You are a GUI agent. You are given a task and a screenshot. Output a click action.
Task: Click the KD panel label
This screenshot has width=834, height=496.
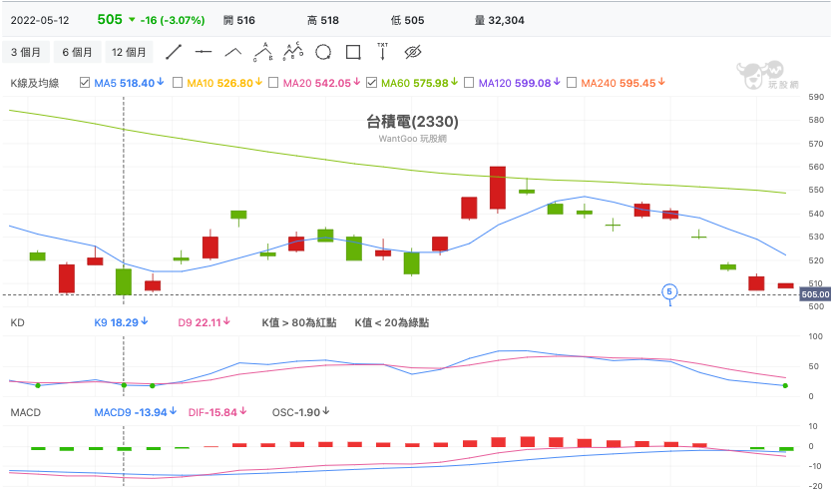pos(18,322)
